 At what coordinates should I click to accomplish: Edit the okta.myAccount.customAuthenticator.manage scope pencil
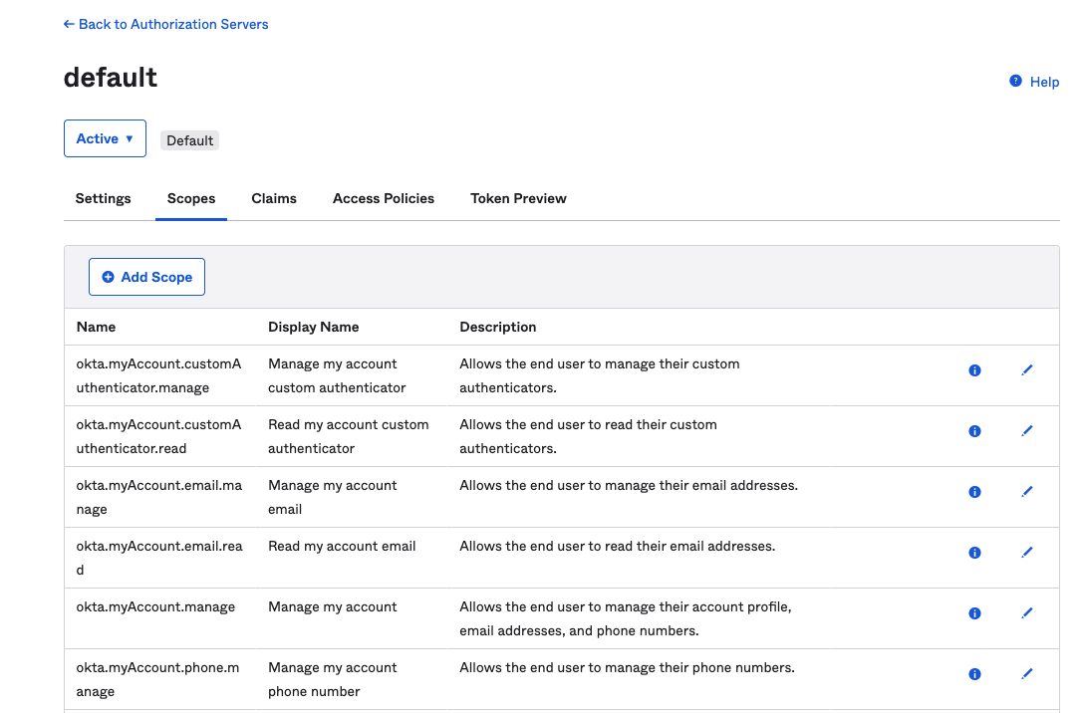1027,370
